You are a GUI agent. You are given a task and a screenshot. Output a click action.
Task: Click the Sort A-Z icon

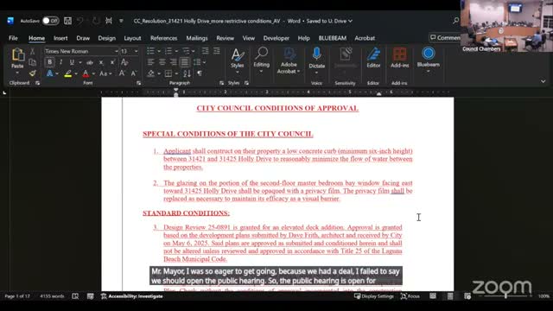tap(187, 73)
